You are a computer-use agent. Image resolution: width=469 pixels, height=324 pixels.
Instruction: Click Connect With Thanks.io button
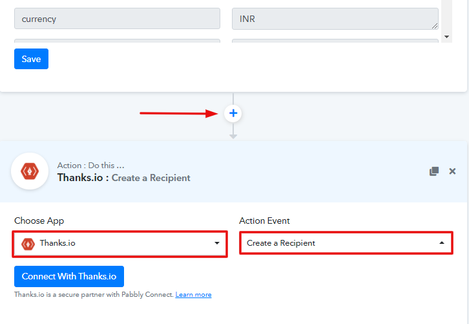(69, 276)
